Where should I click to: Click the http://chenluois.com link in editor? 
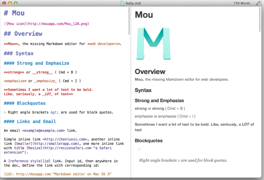[x=65, y=139]
